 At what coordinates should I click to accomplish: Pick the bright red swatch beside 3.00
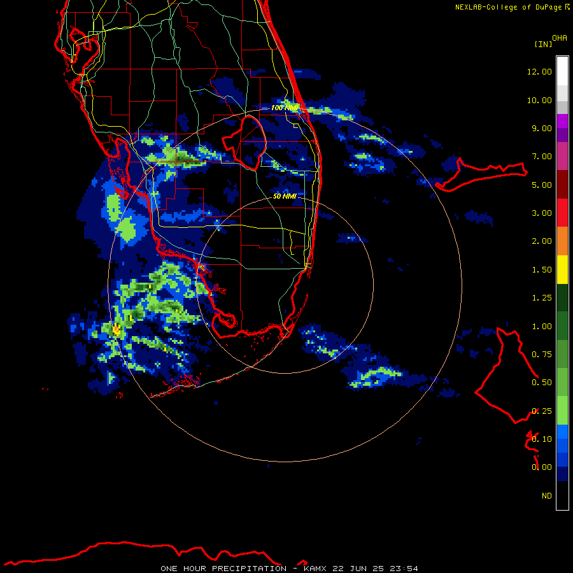click(562, 213)
